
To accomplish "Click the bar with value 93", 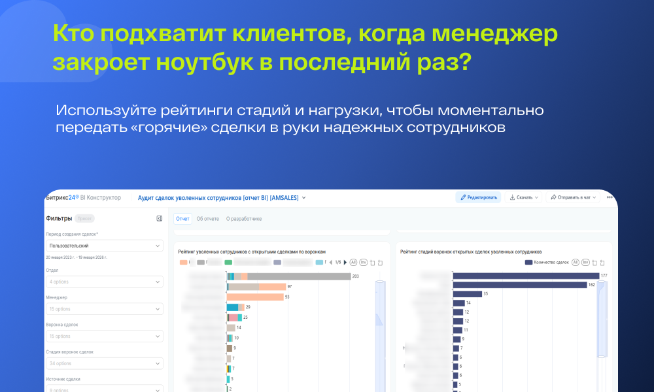I will pyautogui.click(x=255, y=297).
